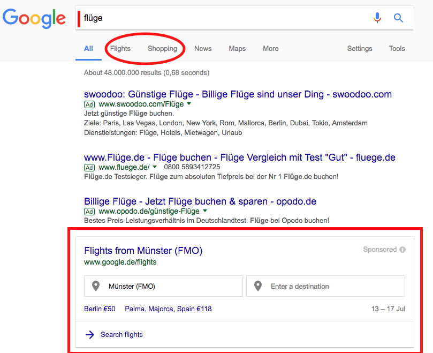Click the Flüge.de Testsieger description

pyautogui.click(x=211, y=177)
